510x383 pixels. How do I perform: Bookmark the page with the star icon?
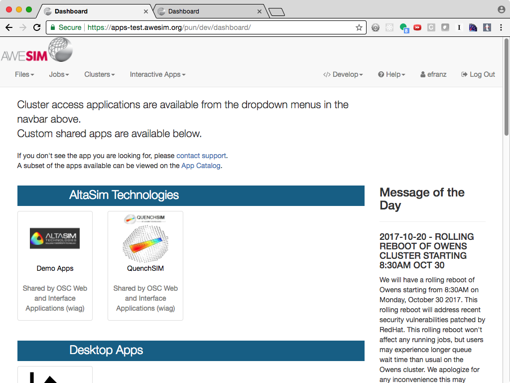[x=359, y=27]
